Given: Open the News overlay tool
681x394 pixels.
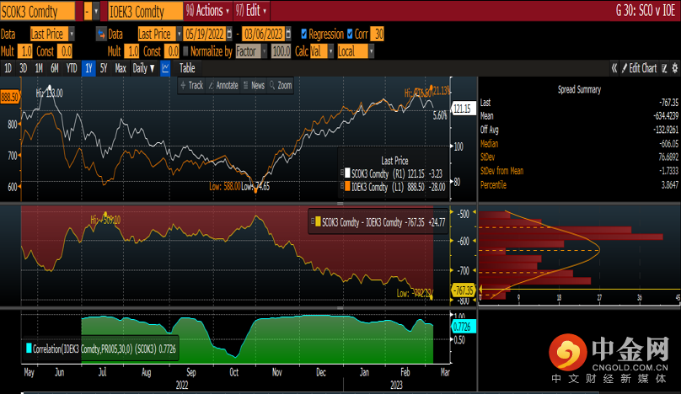Looking at the screenshot, I should pyautogui.click(x=253, y=85).
